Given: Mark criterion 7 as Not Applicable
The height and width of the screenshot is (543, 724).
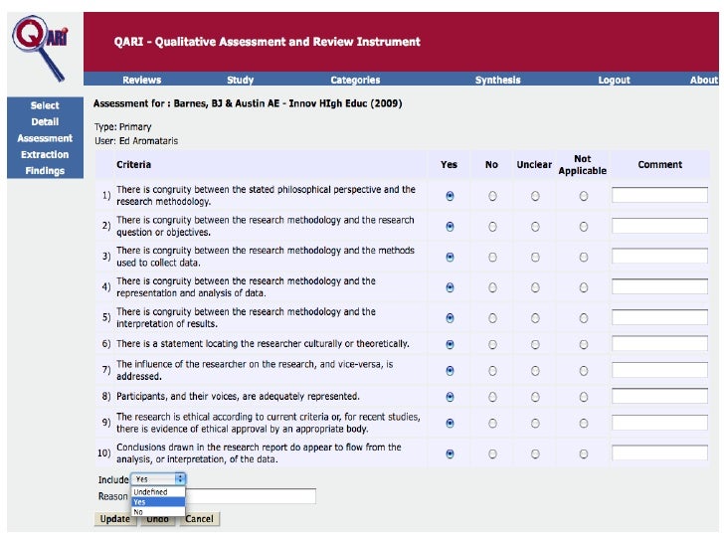Looking at the screenshot, I should 584,371.
